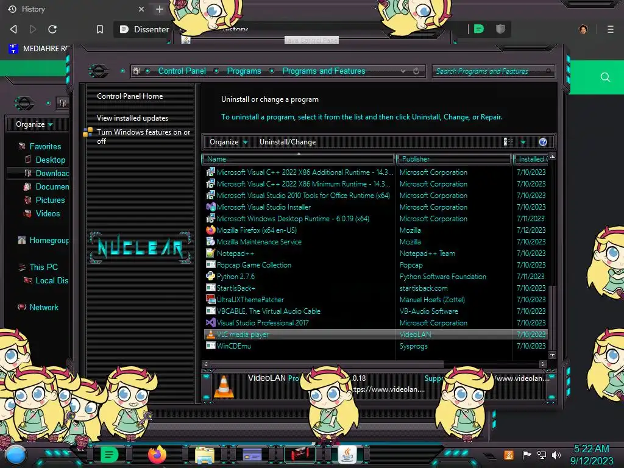The height and width of the screenshot is (468, 624).
Task: Open File Explorer from taskbar
Action: pos(205,455)
